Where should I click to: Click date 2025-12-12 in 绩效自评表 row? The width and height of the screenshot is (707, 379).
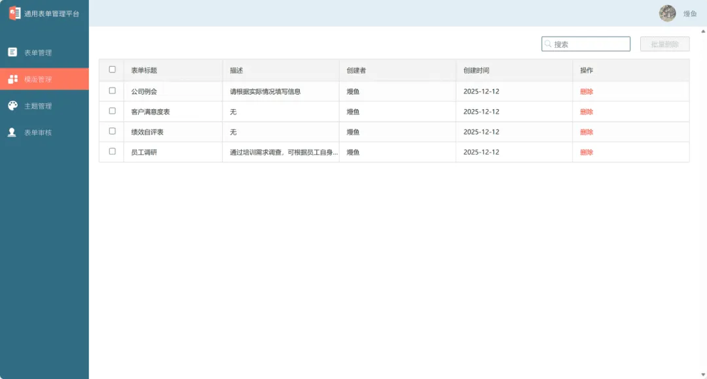click(481, 132)
